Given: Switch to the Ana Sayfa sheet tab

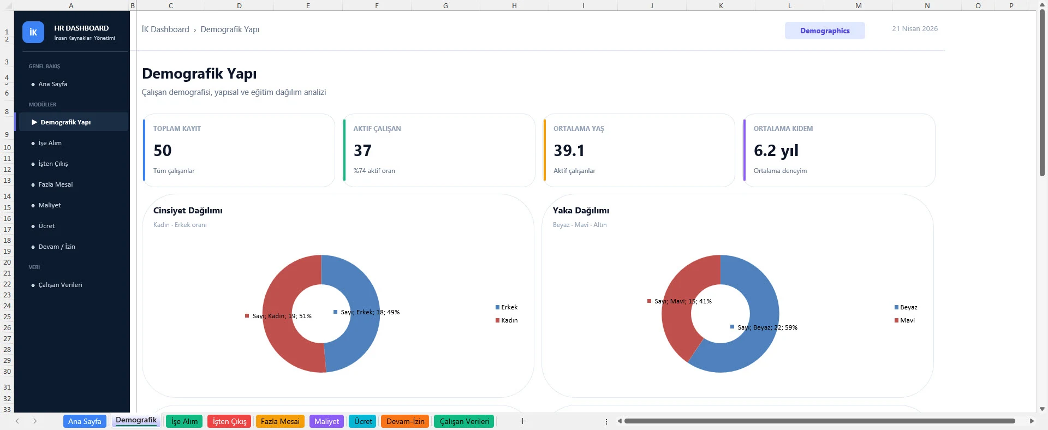Looking at the screenshot, I should pos(85,421).
